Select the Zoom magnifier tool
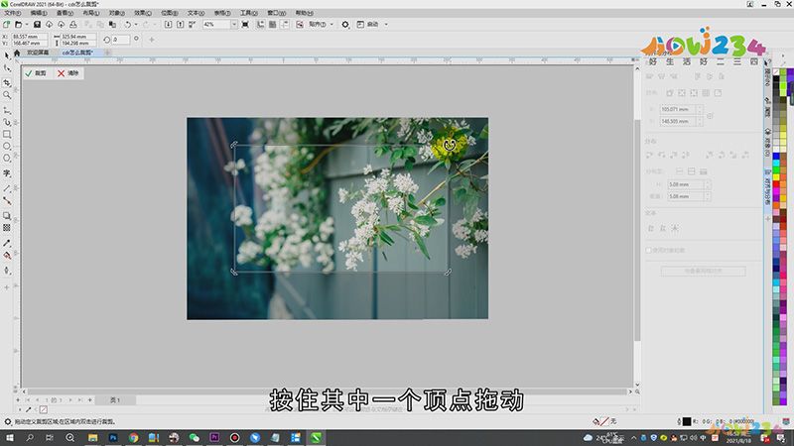The width and height of the screenshot is (794, 446). click(x=7, y=94)
